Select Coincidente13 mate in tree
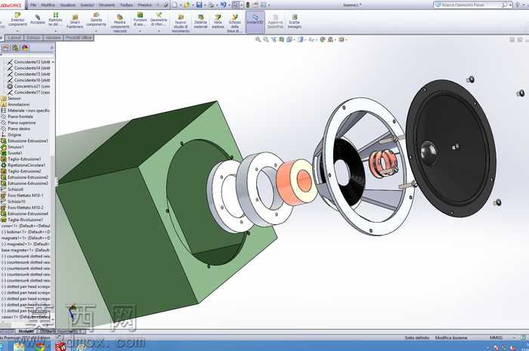 pyautogui.click(x=29, y=62)
